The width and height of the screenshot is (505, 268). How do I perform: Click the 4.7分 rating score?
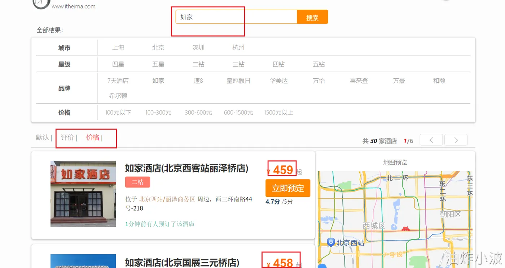point(273,202)
